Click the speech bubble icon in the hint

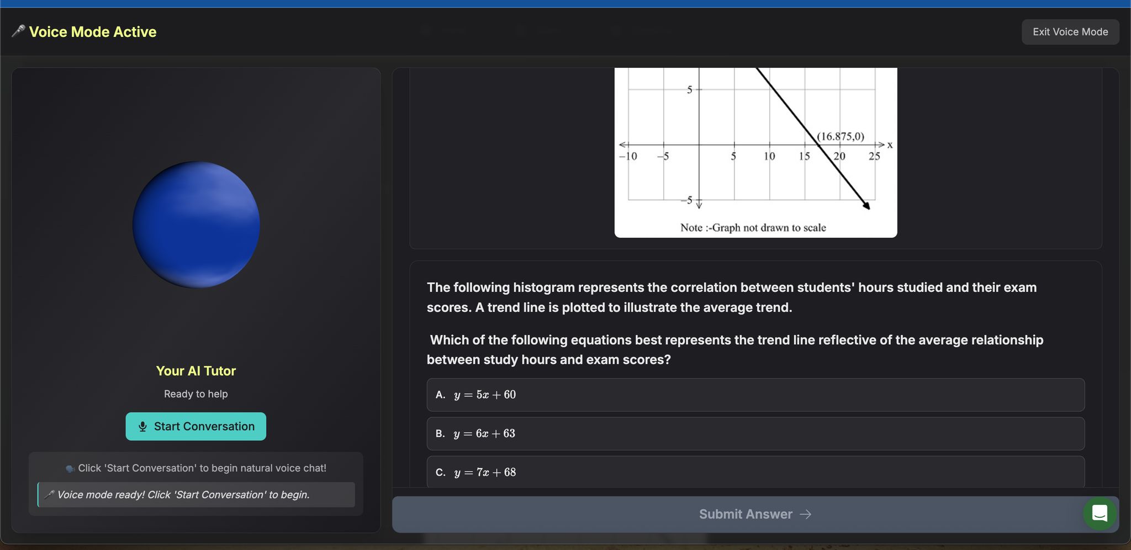point(70,468)
